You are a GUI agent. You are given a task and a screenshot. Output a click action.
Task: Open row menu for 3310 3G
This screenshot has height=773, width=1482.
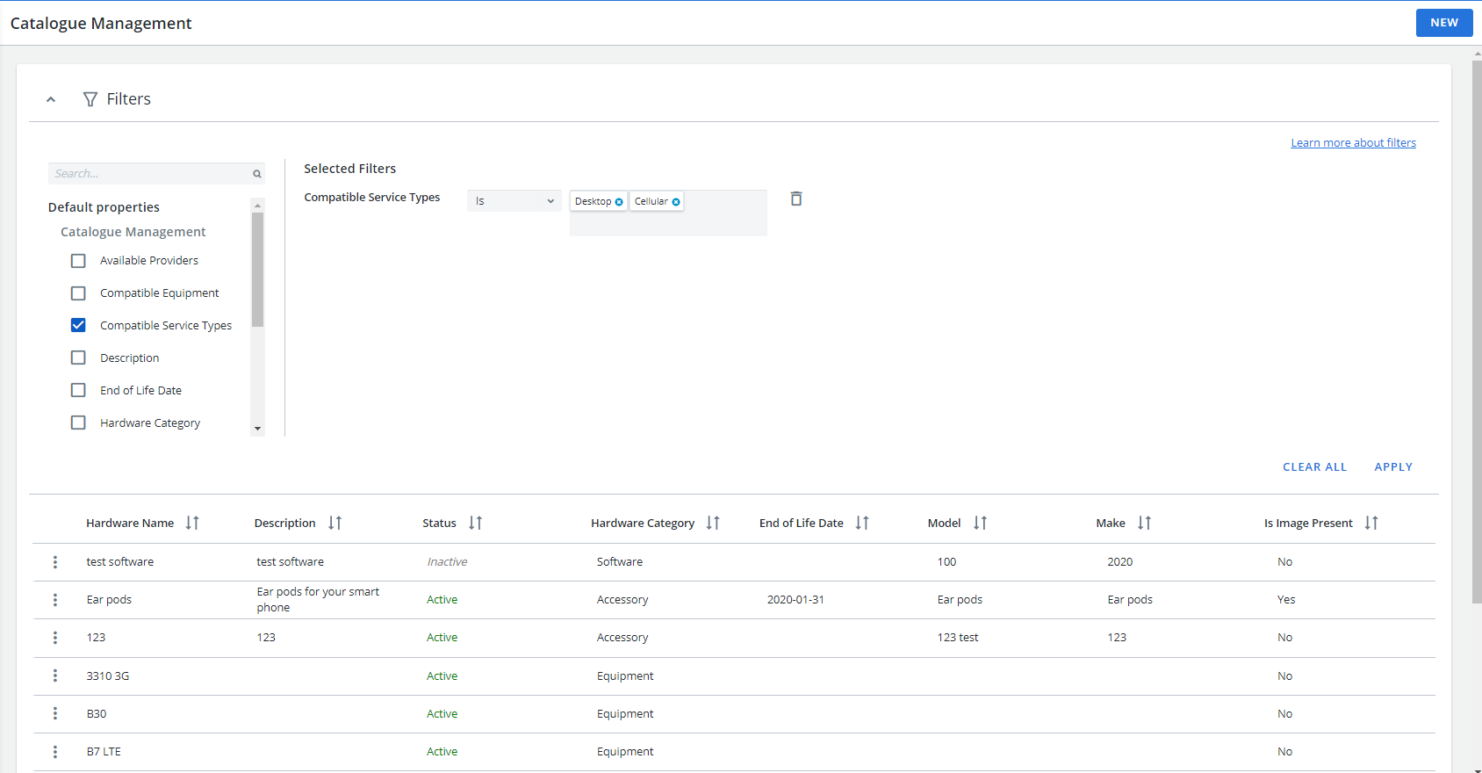click(55, 675)
